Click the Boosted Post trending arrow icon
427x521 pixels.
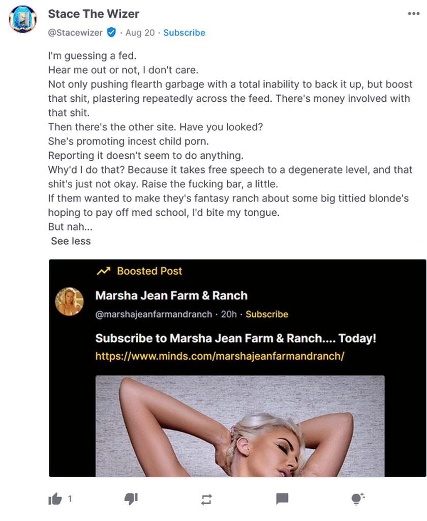tap(103, 271)
